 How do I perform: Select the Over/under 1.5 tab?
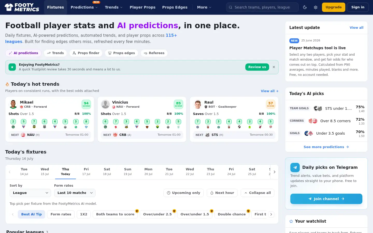tap(195, 214)
